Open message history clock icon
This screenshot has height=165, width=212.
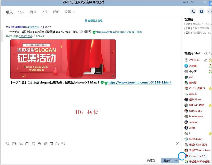pos(178,144)
